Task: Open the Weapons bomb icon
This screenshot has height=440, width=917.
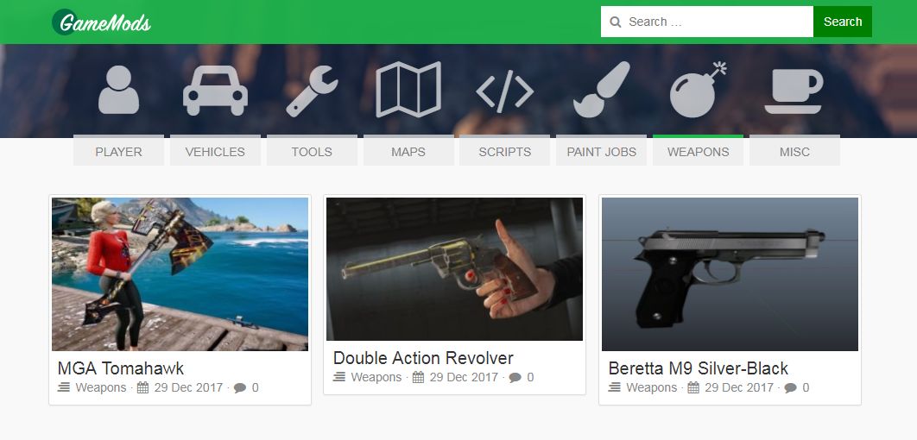Action: click(x=698, y=90)
